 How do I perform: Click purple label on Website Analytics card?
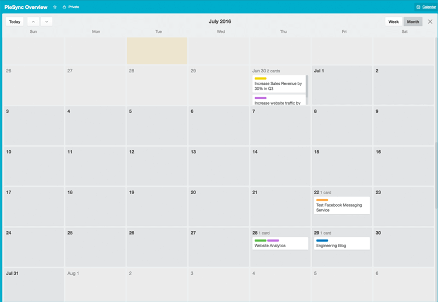pyautogui.click(x=273, y=241)
